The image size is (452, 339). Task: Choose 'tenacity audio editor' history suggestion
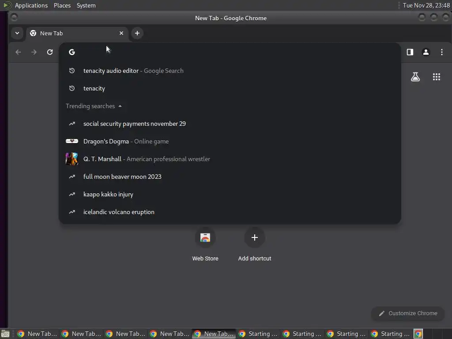click(230, 71)
